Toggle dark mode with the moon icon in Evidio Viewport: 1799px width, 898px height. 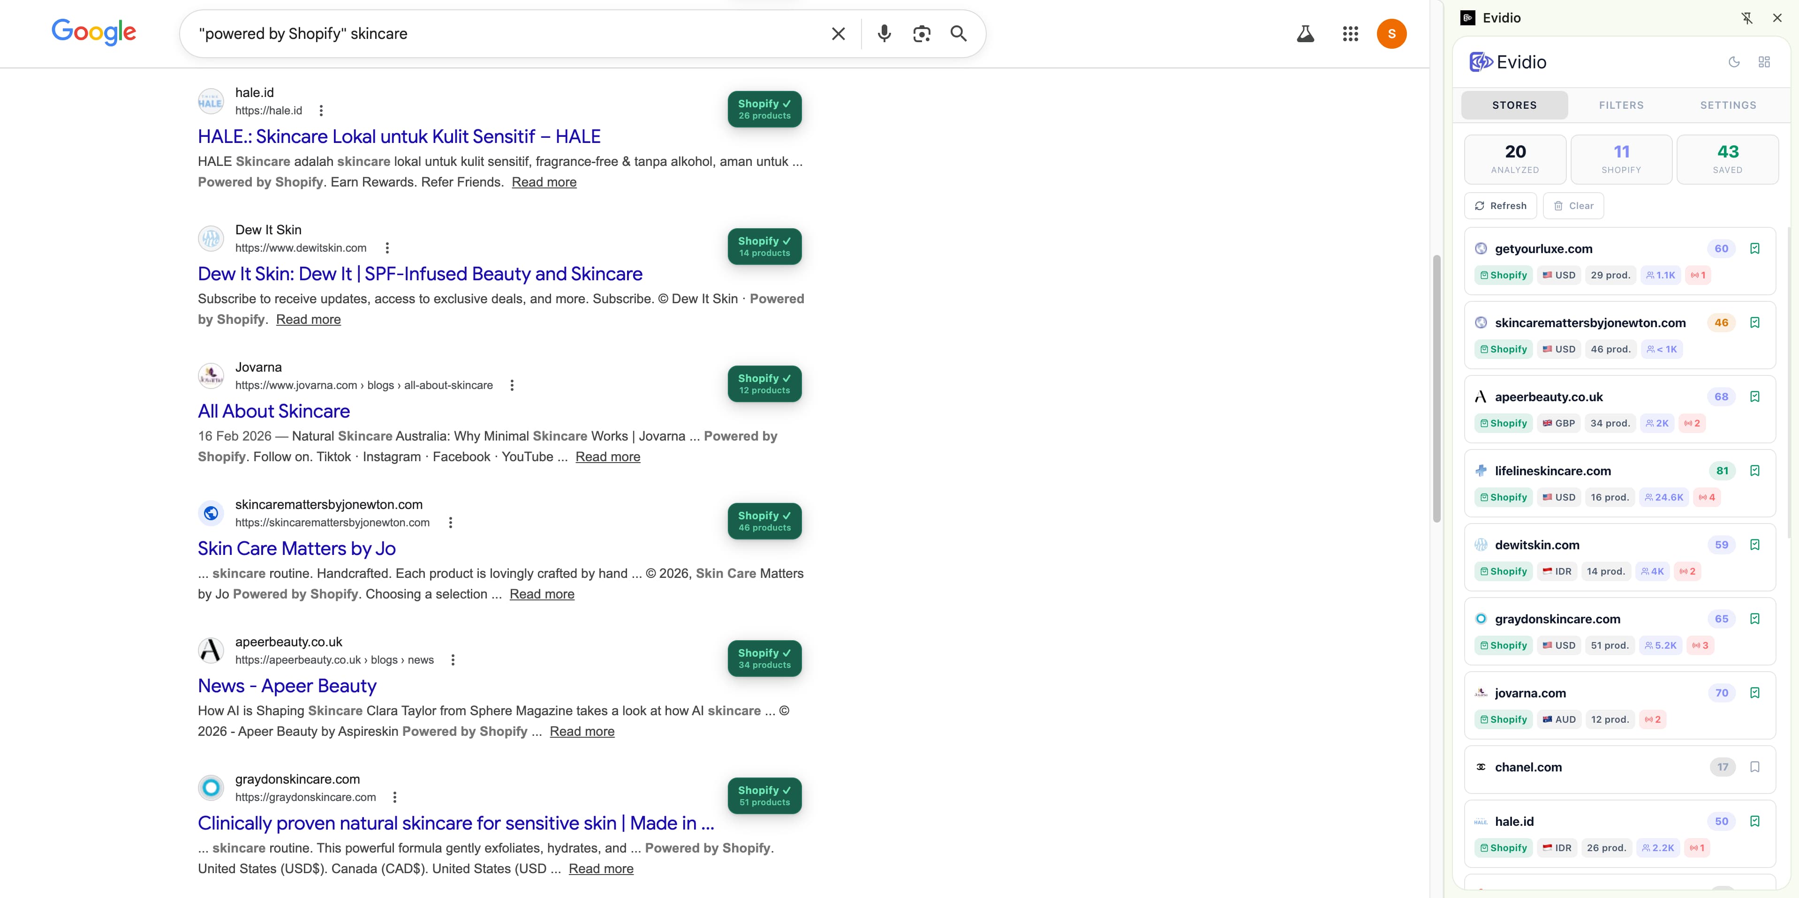coord(1734,61)
